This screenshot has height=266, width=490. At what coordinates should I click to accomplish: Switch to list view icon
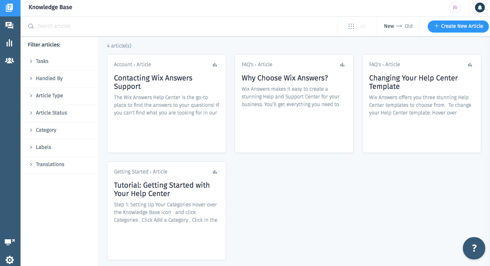(x=363, y=26)
